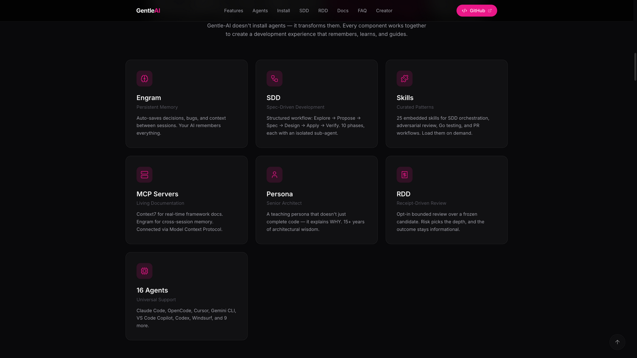Screen dimensions: 637x358
Task: Open Docs in the navigation bar
Action: [x=343, y=11]
